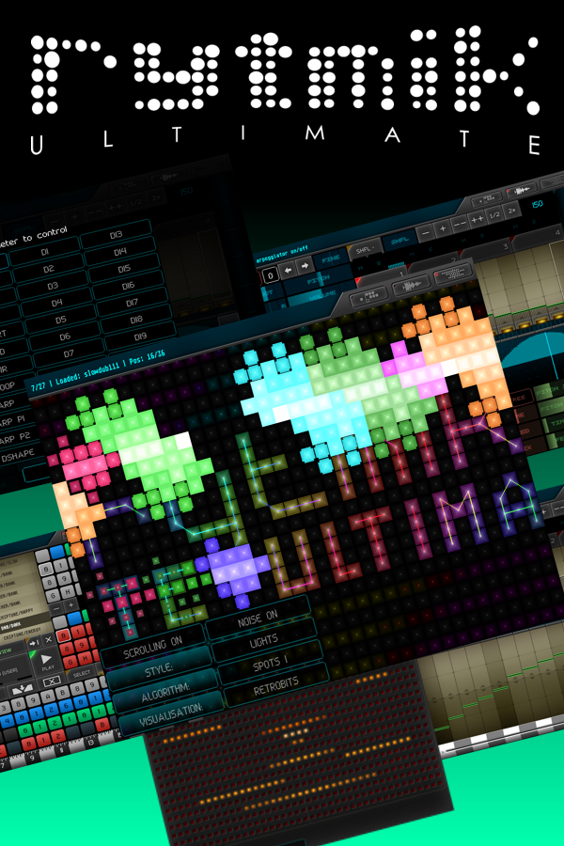
Task: Select the D7 parameter in the list
Action: pos(66,354)
